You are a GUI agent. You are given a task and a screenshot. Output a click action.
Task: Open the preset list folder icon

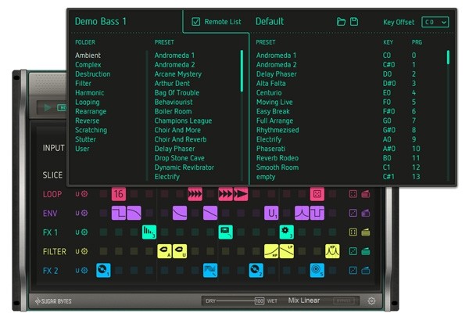click(x=341, y=22)
